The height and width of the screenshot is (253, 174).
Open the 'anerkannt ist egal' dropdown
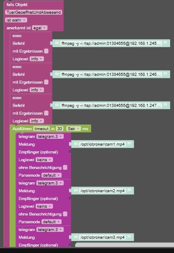pyautogui.click(x=40, y=28)
